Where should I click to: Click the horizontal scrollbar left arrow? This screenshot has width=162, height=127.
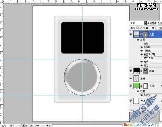(51, 126)
